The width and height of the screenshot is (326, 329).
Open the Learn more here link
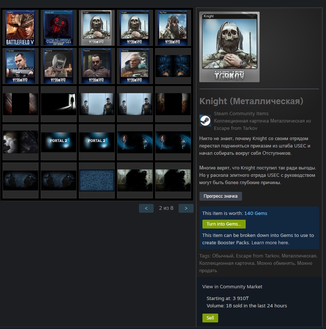point(270,243)
